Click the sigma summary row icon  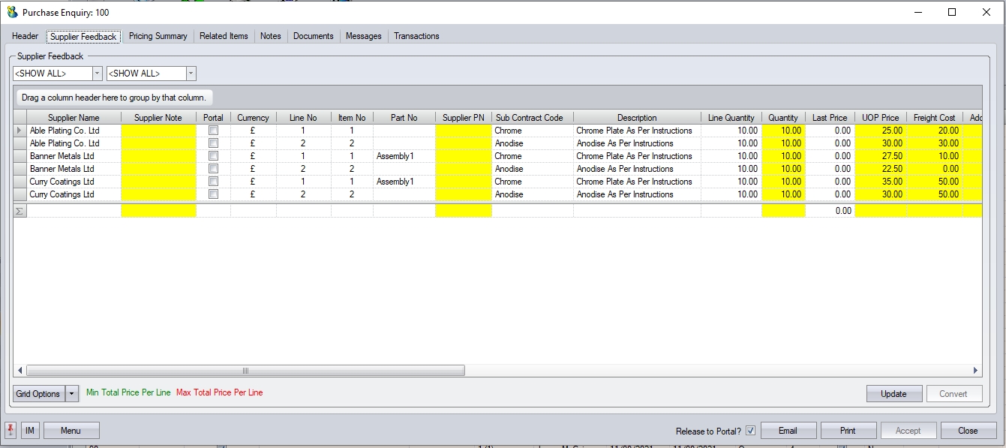(20, 211)
